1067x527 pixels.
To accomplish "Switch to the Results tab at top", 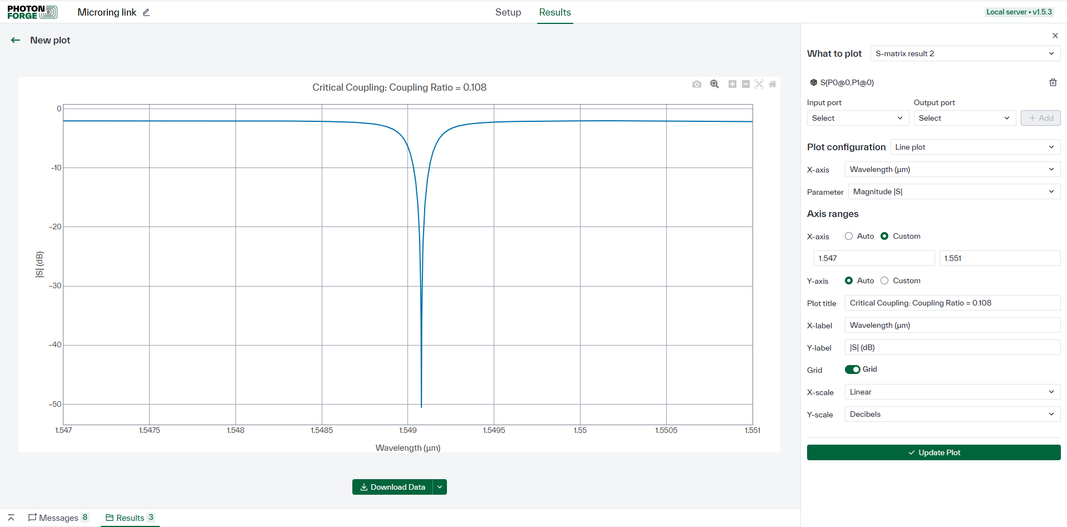I will pyautogui.click(x=555, y=12).
